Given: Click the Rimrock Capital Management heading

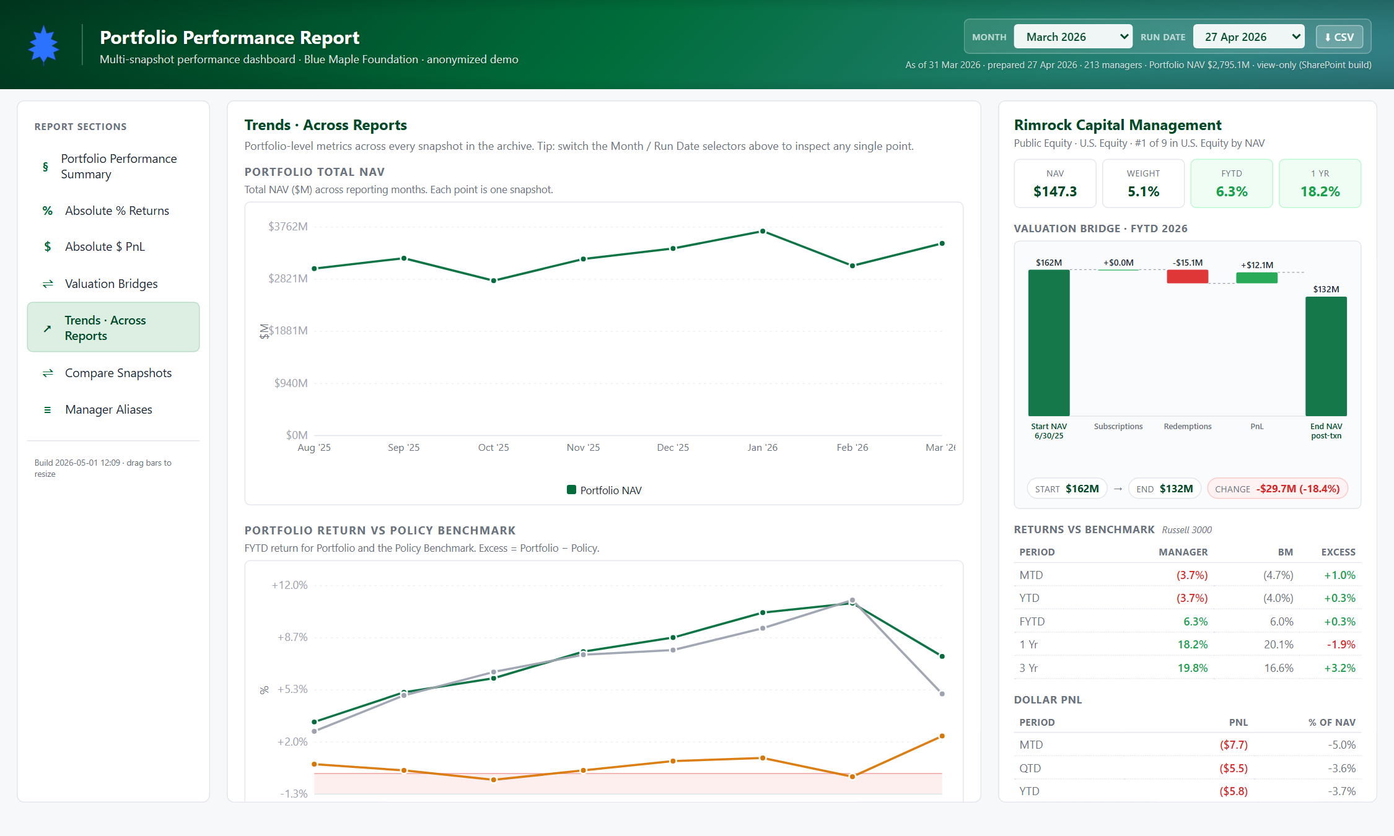Looking at the screenshot, I should coord(1117,125).
